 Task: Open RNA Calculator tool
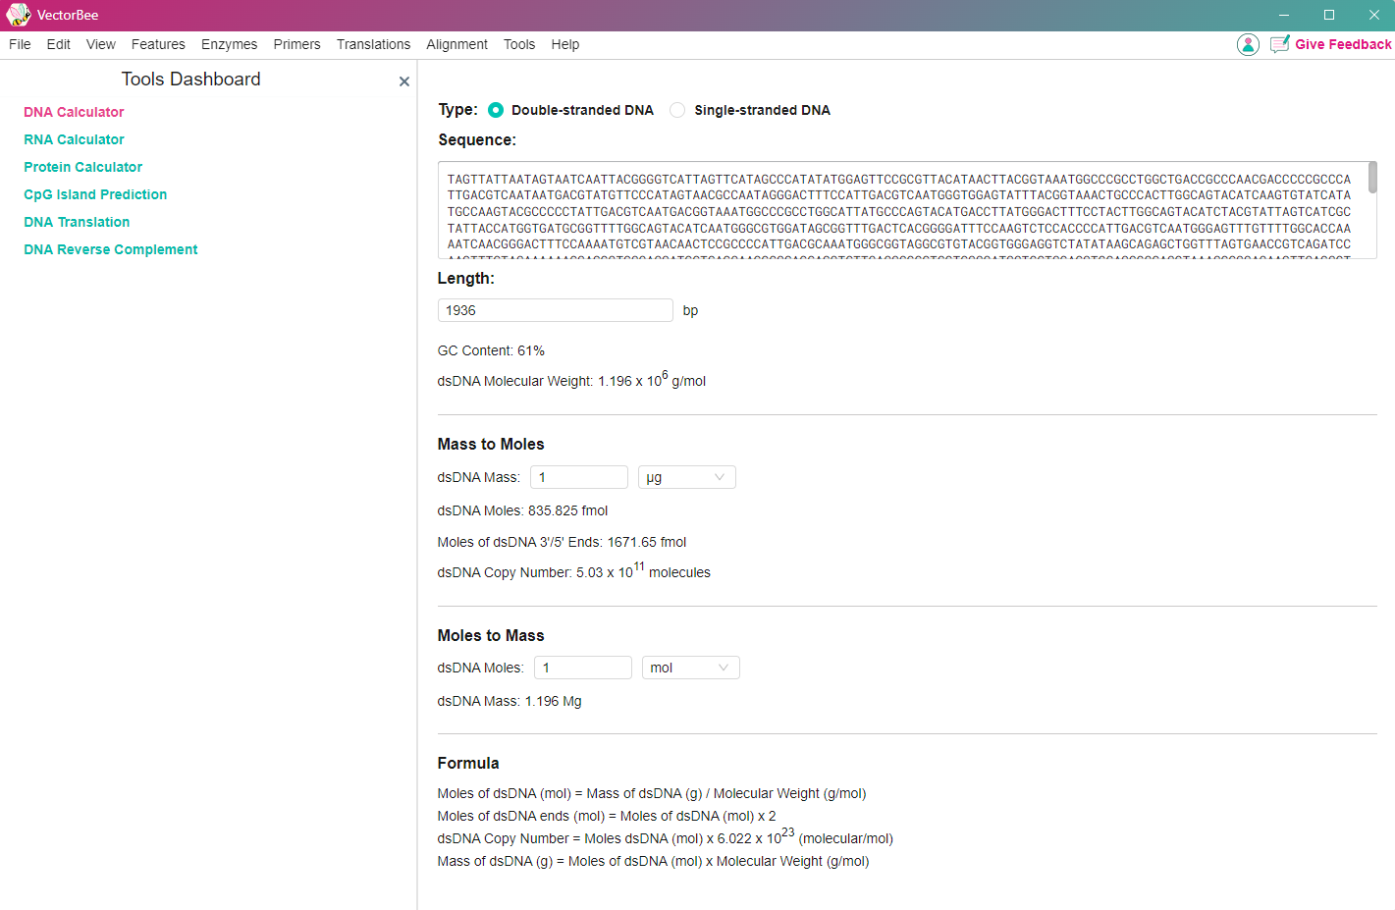click(x=74, y=139)
